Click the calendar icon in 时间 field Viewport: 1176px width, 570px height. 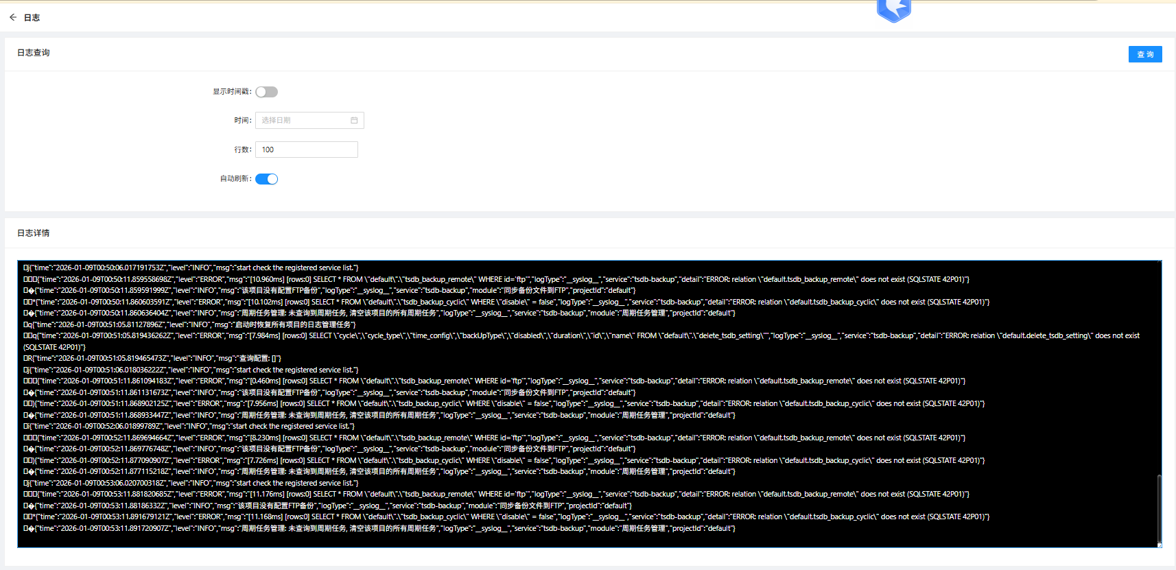(x=354, y=121)
